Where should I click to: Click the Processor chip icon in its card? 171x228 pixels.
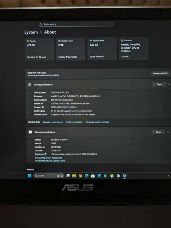coord(122,41)
